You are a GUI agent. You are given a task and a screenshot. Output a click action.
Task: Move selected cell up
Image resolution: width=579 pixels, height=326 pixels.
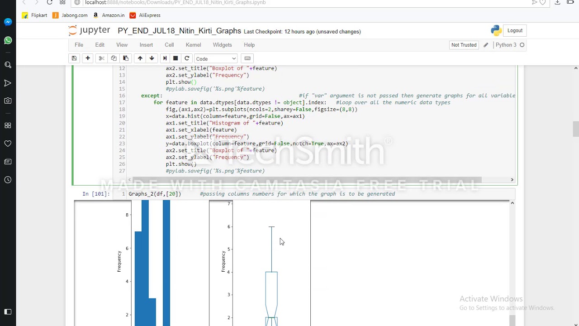click(x=140, y=58)
